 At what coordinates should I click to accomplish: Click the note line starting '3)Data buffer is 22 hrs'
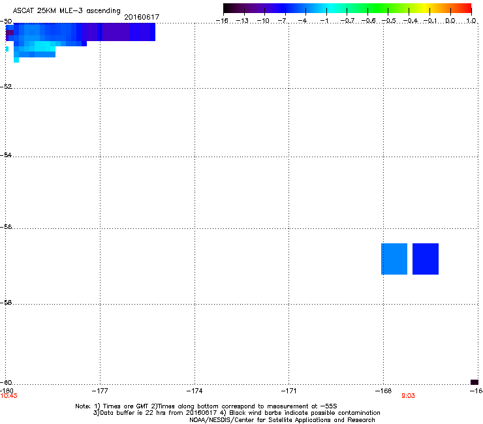[236, 413]
